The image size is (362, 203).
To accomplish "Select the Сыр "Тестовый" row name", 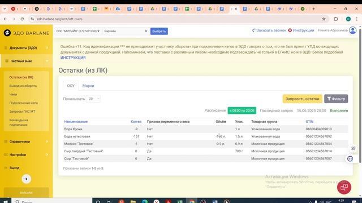I will click(x=76, y=158).
